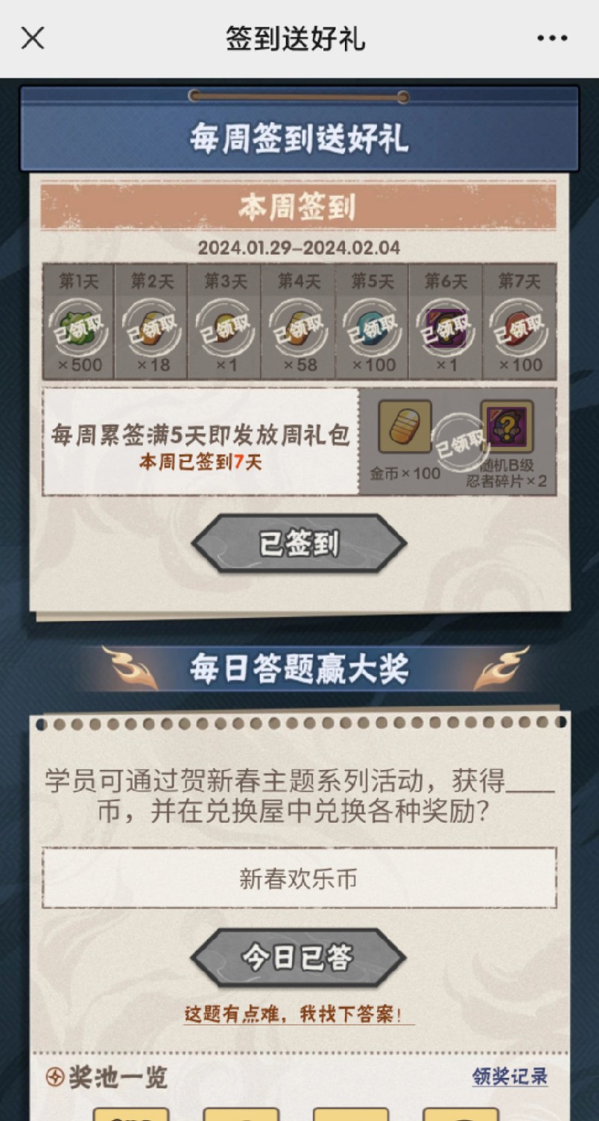Select the weekly pack 金币×100 coin icon

(405, 427)
